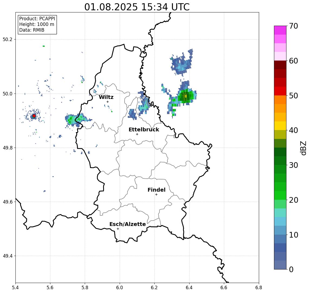Click the 6.2 longitude axis label

point(155,288)
